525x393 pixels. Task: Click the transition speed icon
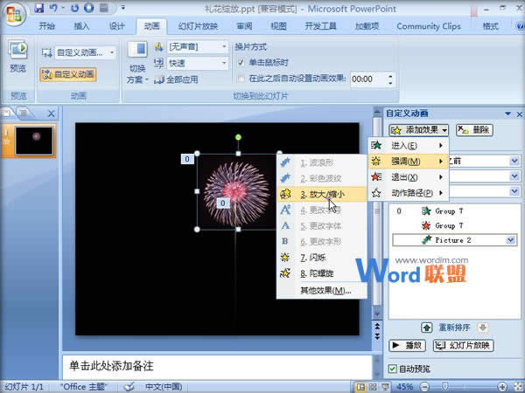[159, 63]
